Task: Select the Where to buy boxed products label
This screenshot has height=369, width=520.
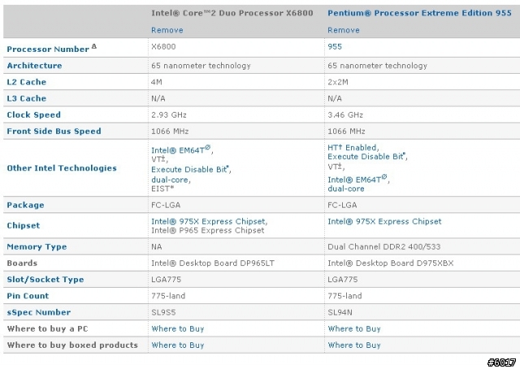Action: 72,345
